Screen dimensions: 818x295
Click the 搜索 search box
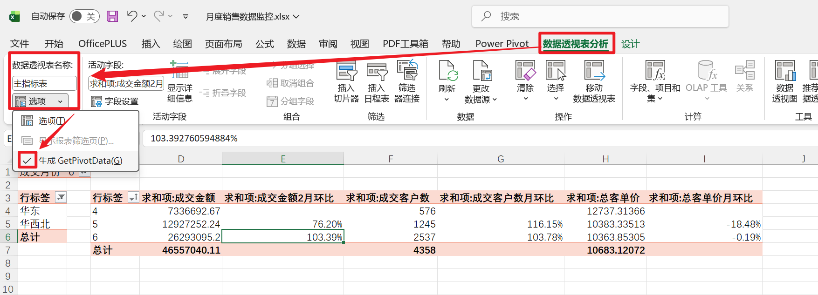tap(600, 17)
